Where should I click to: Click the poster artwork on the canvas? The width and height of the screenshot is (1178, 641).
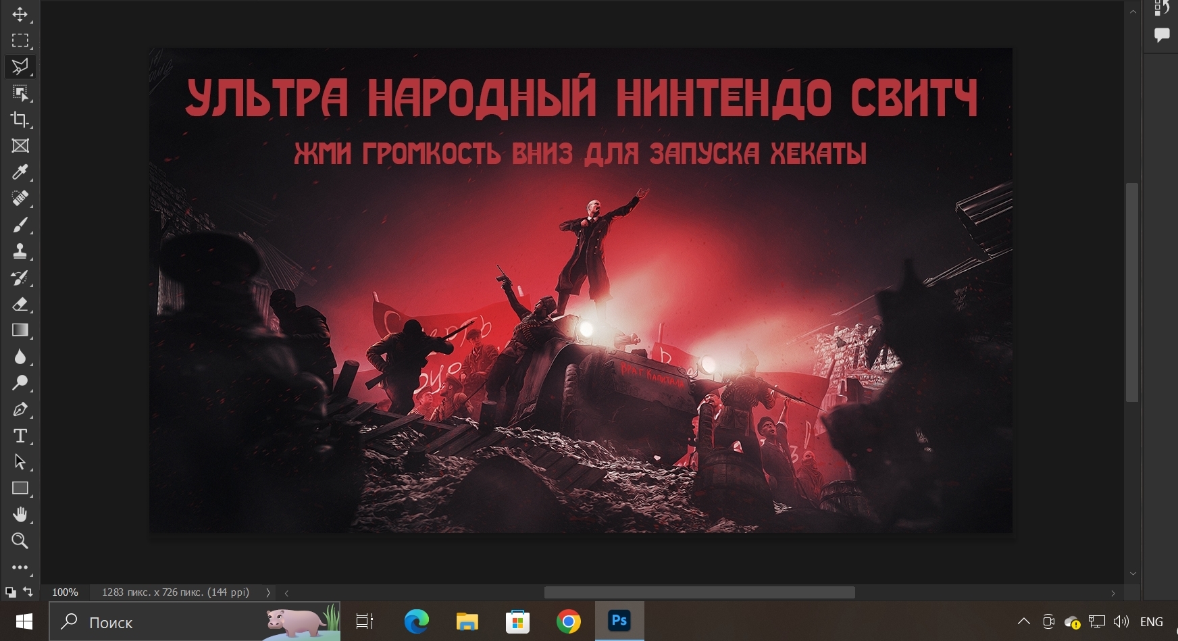581,290
